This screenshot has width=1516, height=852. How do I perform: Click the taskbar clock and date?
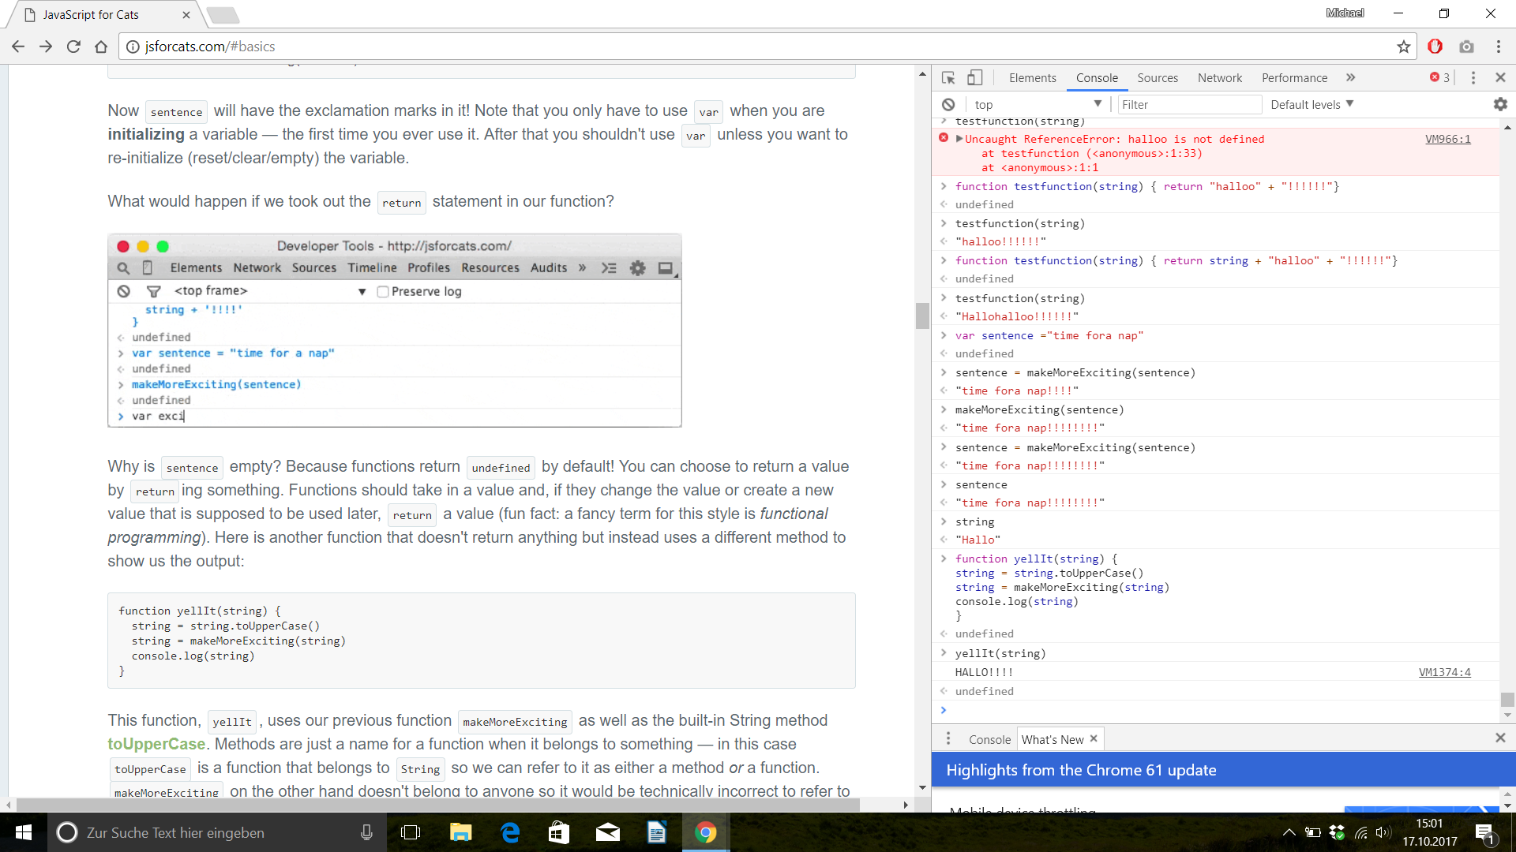(1429, 832)
